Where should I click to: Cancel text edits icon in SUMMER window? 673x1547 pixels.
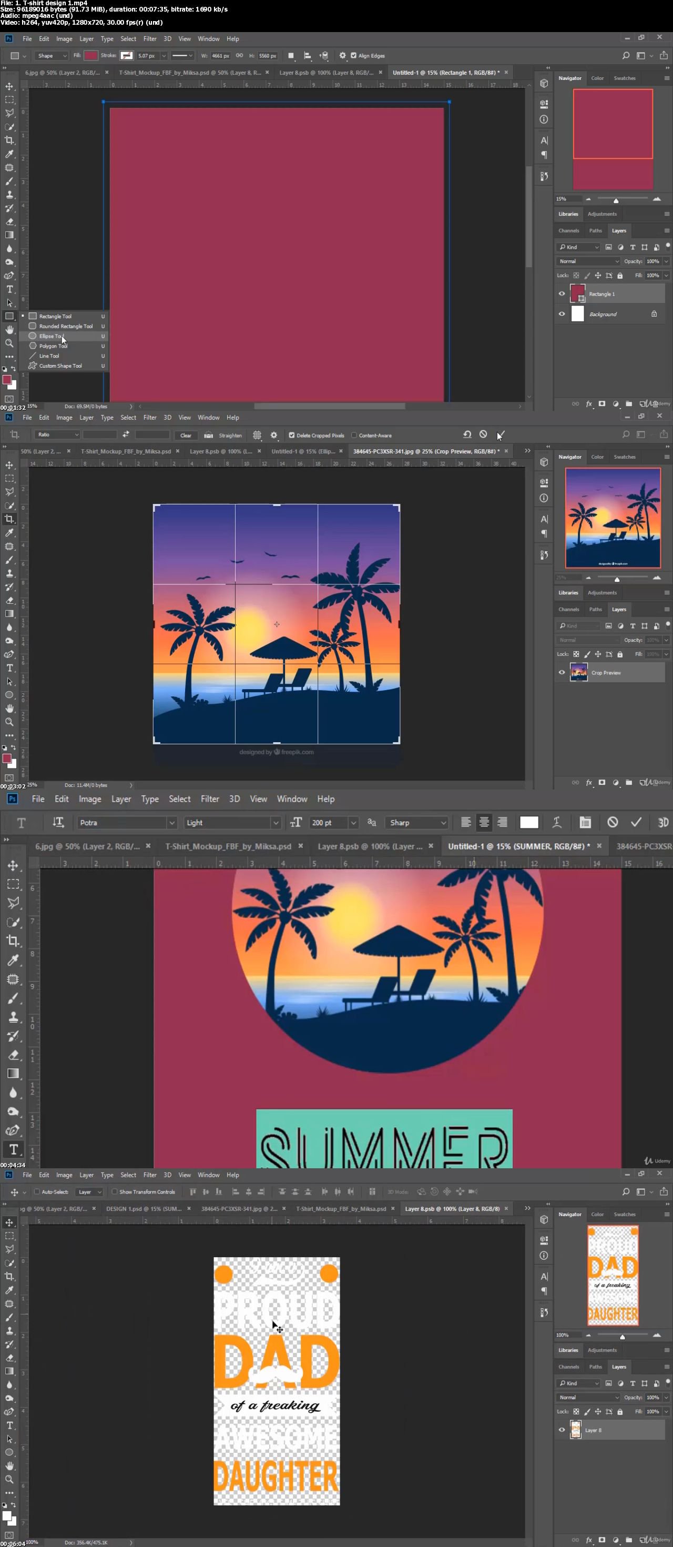(x=613, y=822)
